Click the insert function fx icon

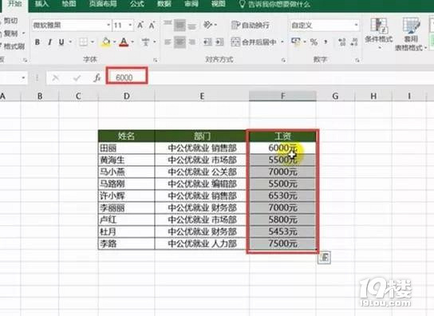coord(97,78)
